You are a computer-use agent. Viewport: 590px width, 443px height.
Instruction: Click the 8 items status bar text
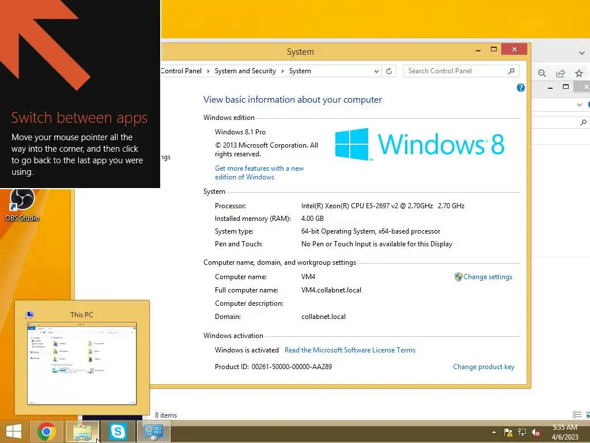166,415
